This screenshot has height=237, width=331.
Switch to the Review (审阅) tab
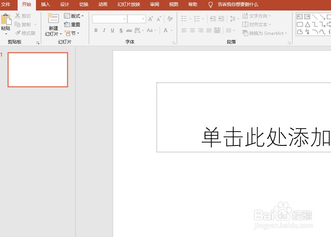point(155,4)
